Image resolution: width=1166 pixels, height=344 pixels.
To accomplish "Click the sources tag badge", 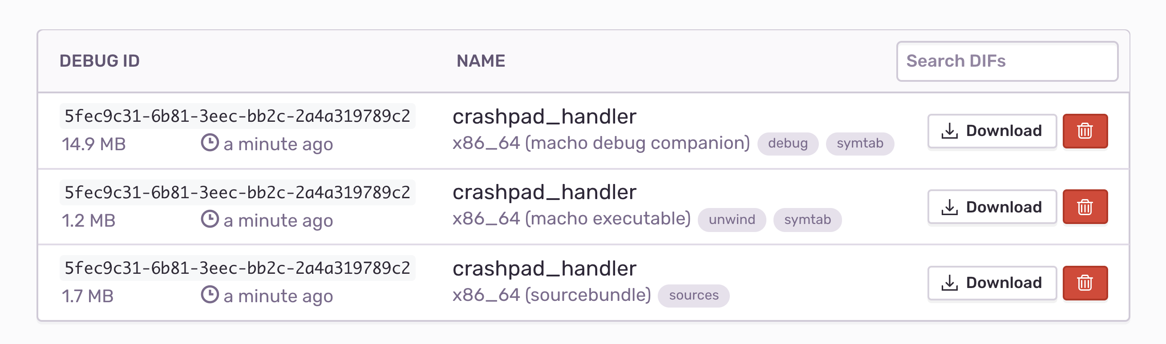I will coord(693,296).
